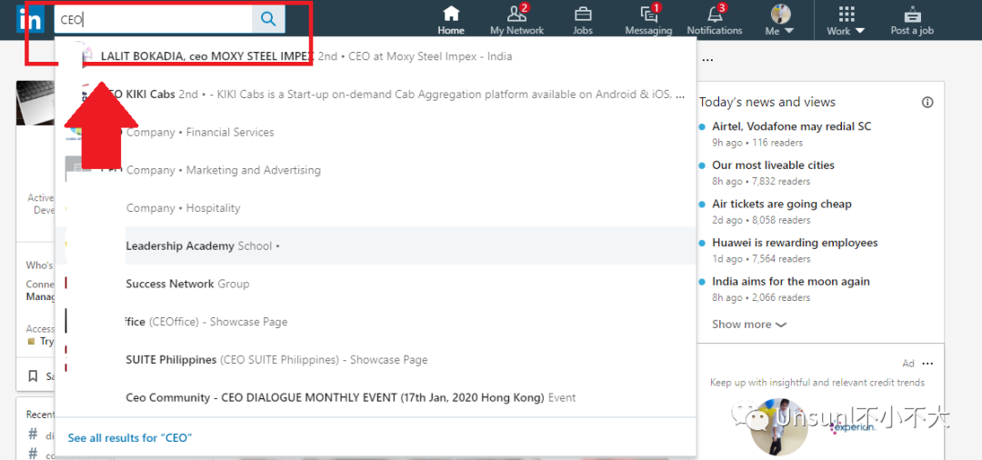Screen dimensions: 982x460
Task: Check the Notifications bell icon
Action: click(x=715, y=14)
